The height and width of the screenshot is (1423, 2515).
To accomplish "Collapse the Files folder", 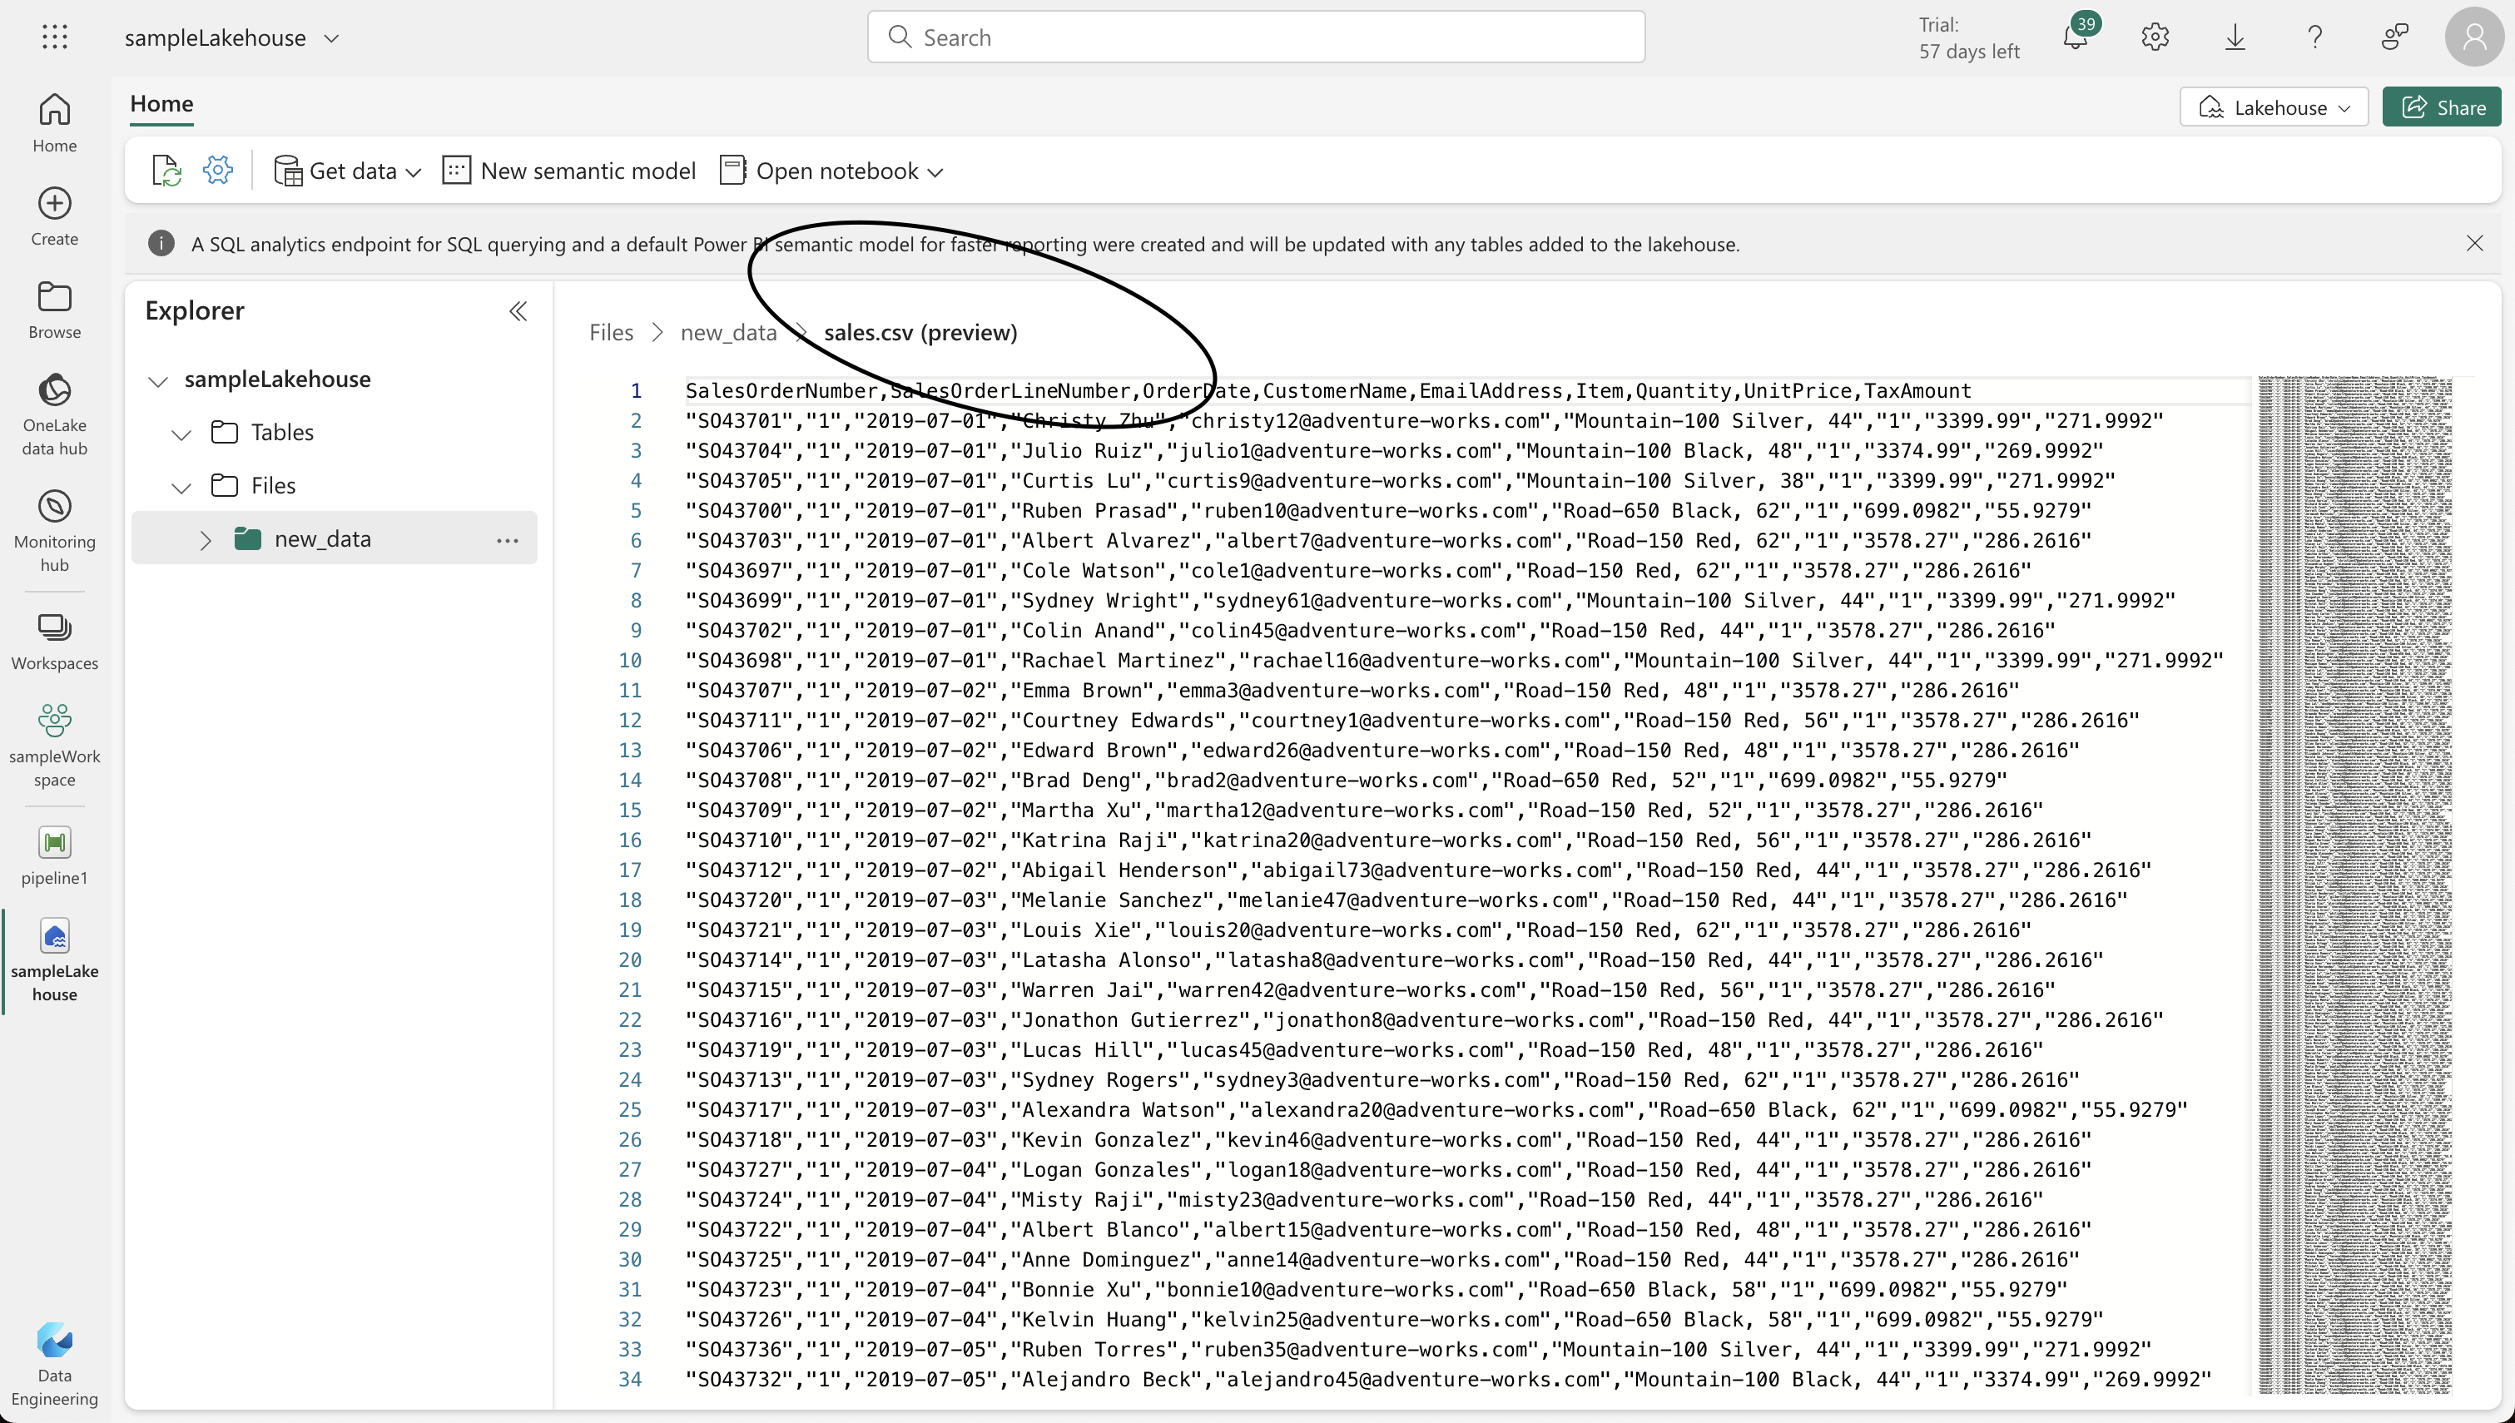I will coord(181,487).
